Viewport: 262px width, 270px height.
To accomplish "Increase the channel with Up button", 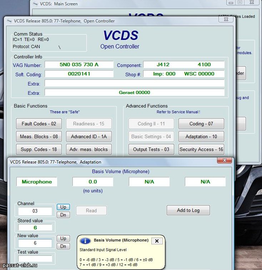I will click(x=63, y=207).
